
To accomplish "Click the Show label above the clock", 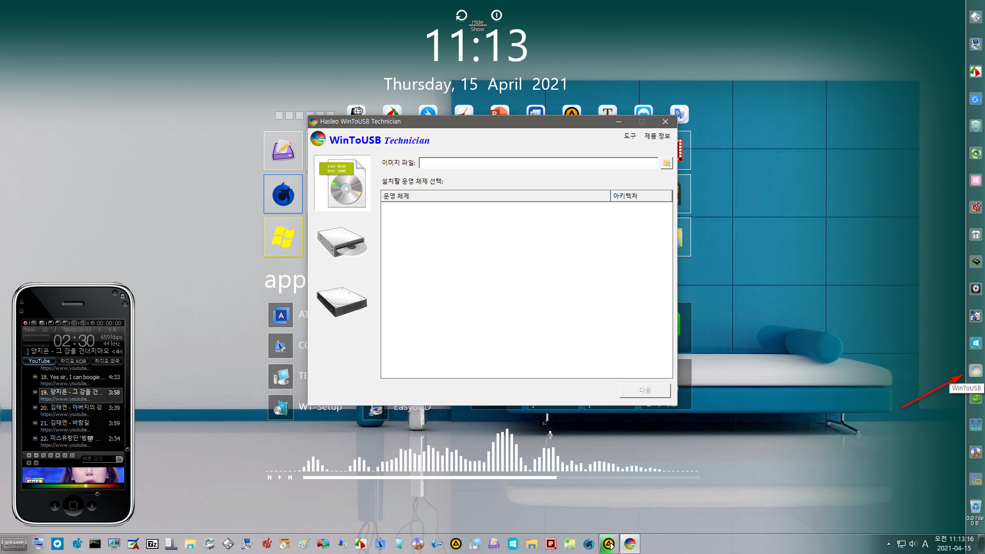I will click(478, 29).
